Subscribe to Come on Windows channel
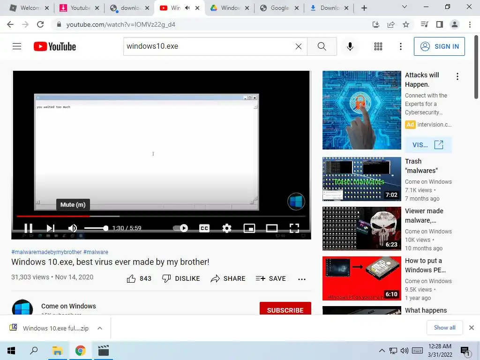The image size is (480, 360). [285, 308]
